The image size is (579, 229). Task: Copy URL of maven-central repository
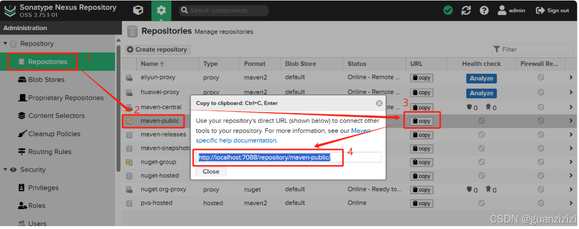coord(421,107)
